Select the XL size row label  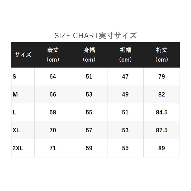click(16, 130)
